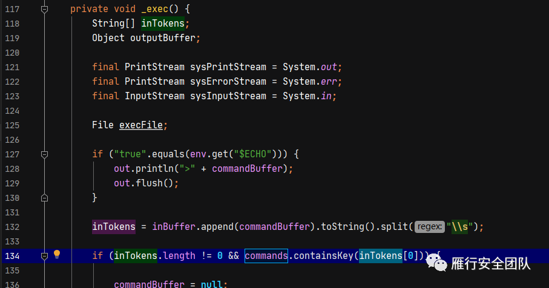This screenshot has width=549, height=288.
Task: Collapse the if-block fold marker at line 134
Action: 44,256
